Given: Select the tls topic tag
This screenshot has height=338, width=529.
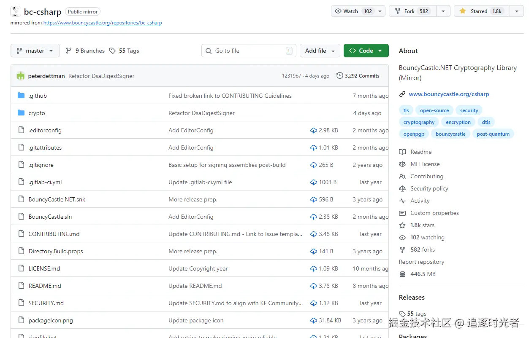Looking at the screenshot, I should 406,110.
